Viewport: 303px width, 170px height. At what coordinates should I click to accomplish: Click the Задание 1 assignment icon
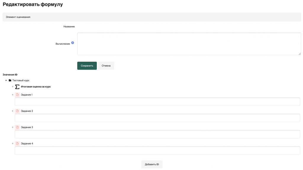[x=17, y=95]
